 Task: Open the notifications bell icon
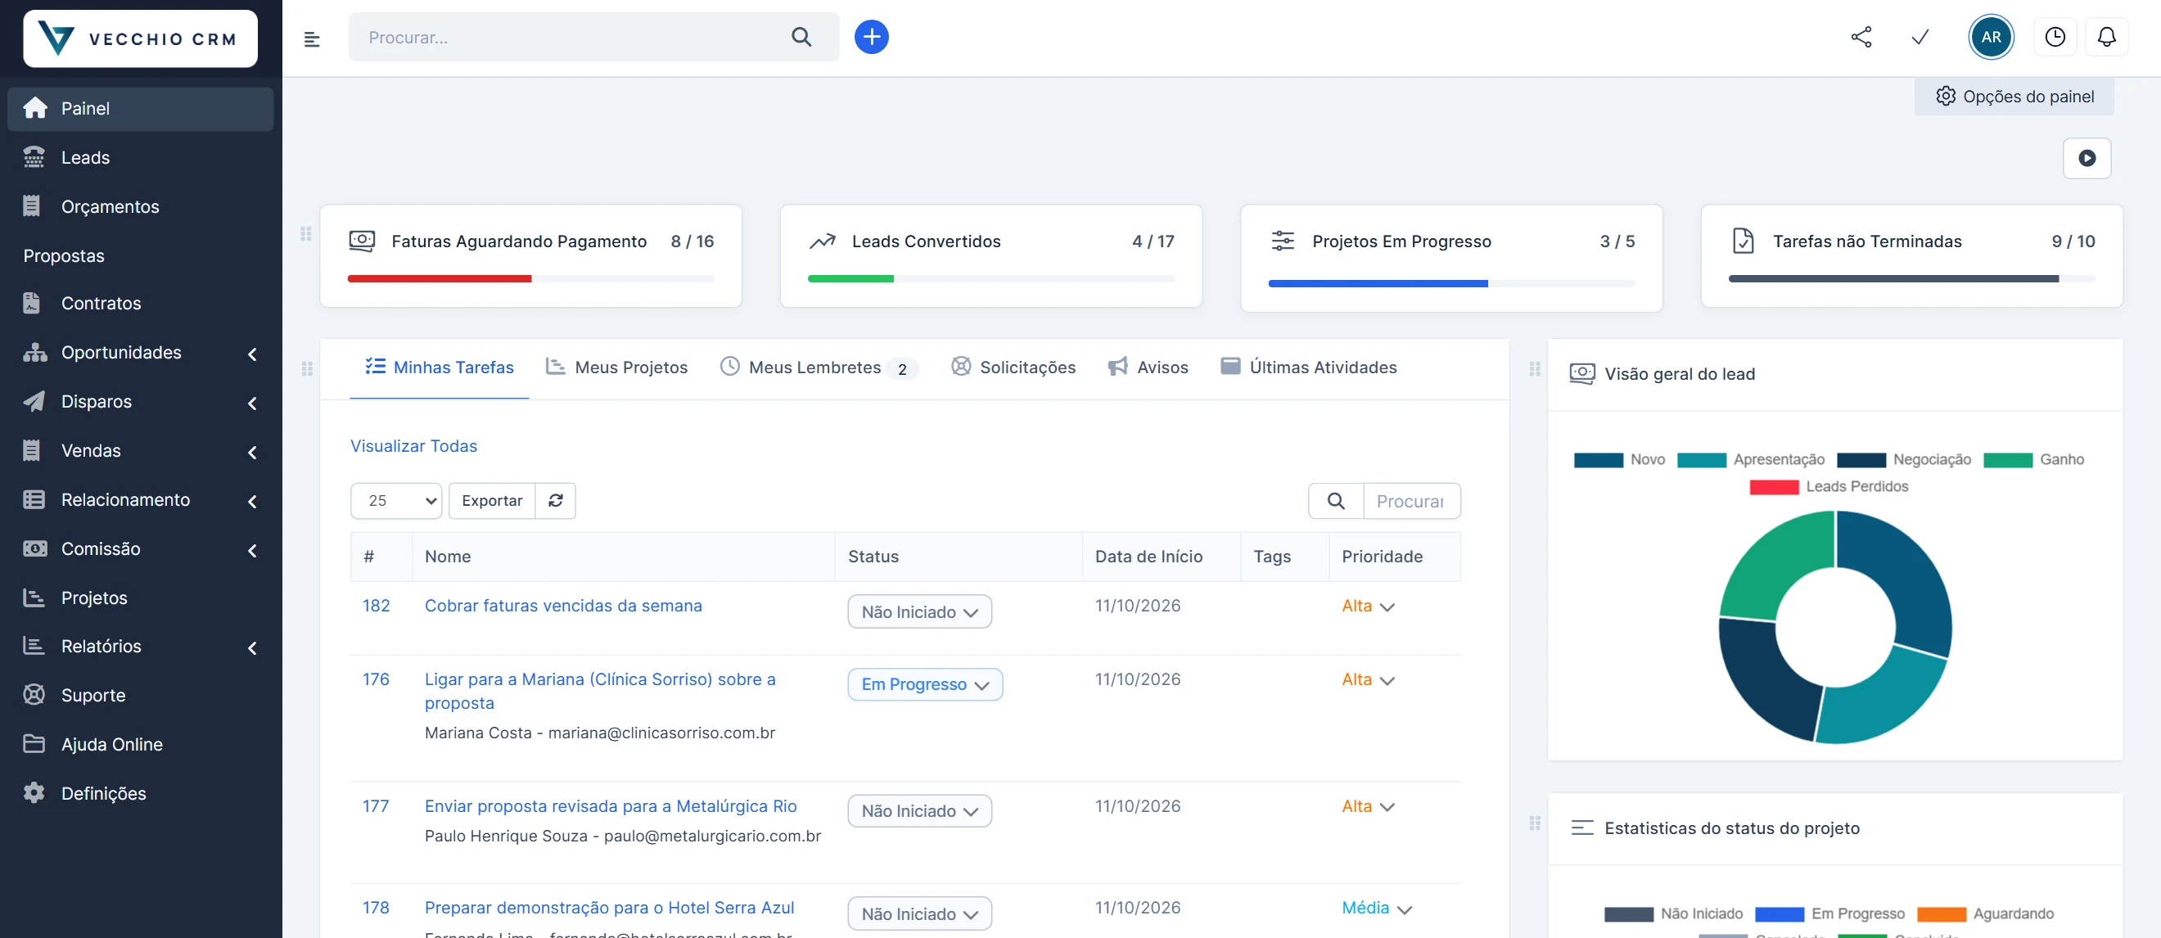[2106, 37]
